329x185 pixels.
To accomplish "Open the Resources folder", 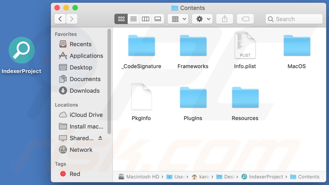I will pyautogui.click(x=245, y=98).
